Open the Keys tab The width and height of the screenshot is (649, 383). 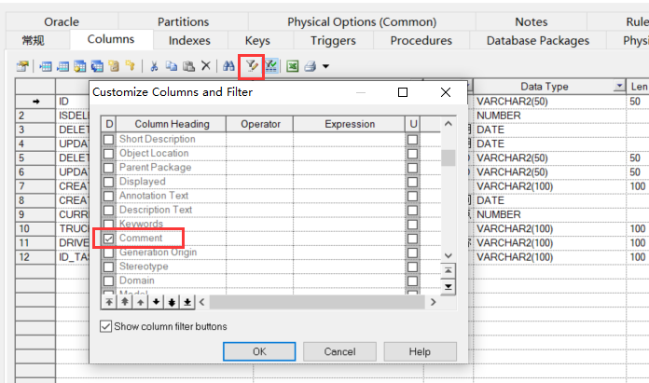(x=257, y=40)
